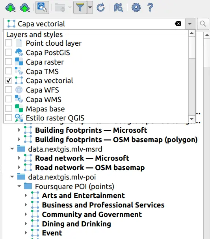Collapse the data.nextgis.mlv-msrd folder
210x239 pixels.
[x=12, y=149]
